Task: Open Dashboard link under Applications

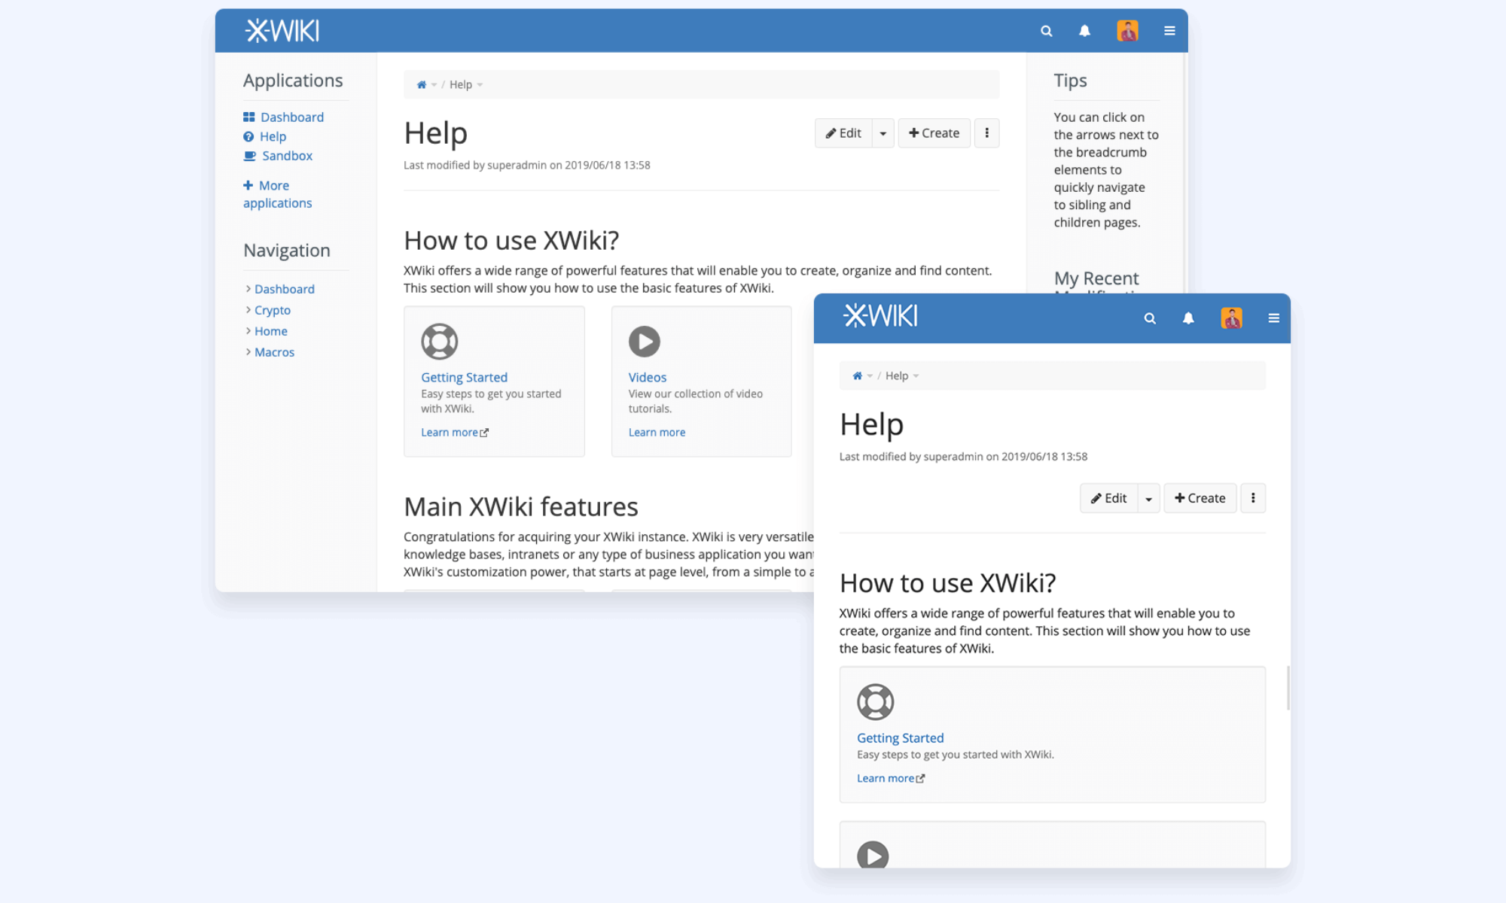Action: (292, 117)
